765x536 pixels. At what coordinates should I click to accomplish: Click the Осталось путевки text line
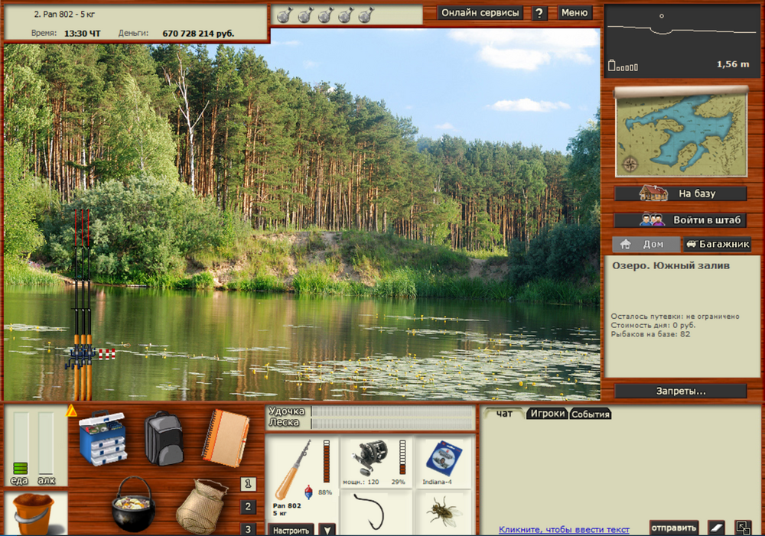point(675,316)
